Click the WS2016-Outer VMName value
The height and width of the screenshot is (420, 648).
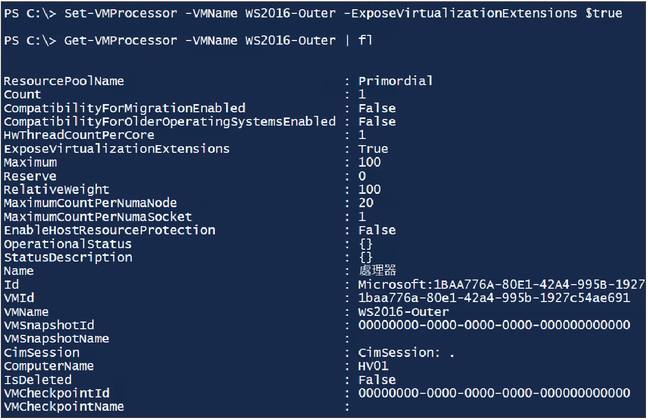point(403,312)
